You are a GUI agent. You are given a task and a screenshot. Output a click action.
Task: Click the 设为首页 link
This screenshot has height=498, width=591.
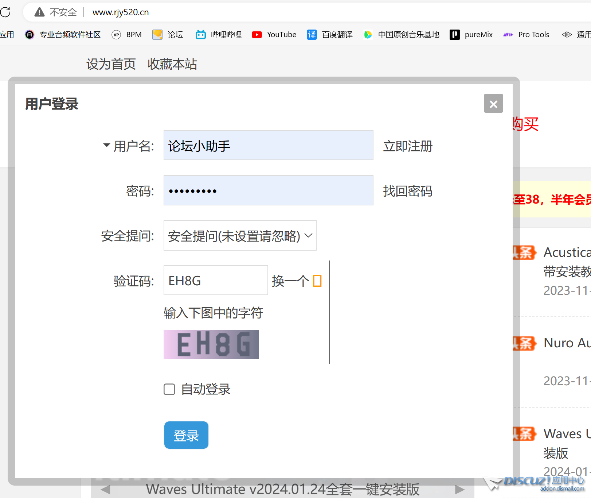point(111,64)
